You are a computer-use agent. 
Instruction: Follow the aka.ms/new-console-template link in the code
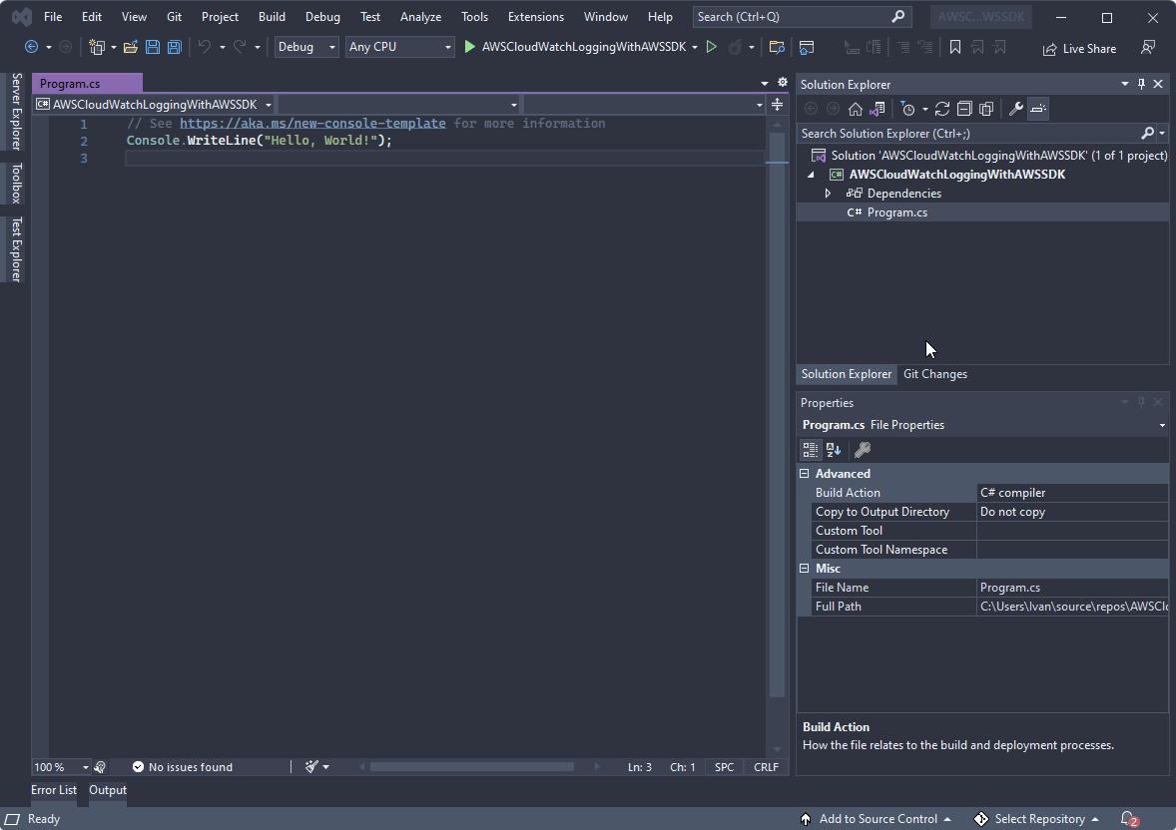click(x=312, y=123)
